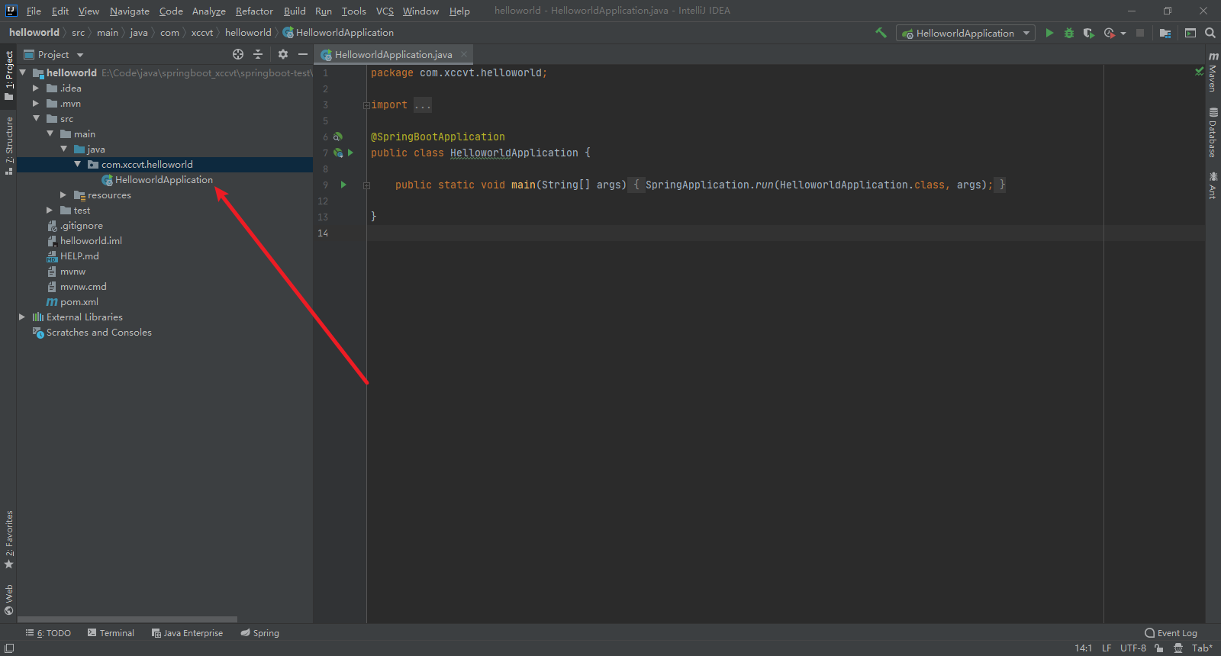Collapse the helloworld root folder

point(23,72)
